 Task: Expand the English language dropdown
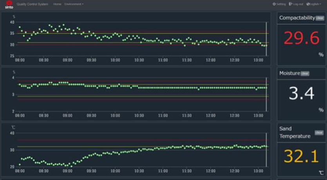(315, 4)
